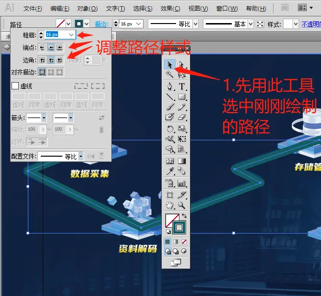Viewport: 321px width, 296px height.
Task: Select the Rectangle tool
Action: click(x=181, y=97)
